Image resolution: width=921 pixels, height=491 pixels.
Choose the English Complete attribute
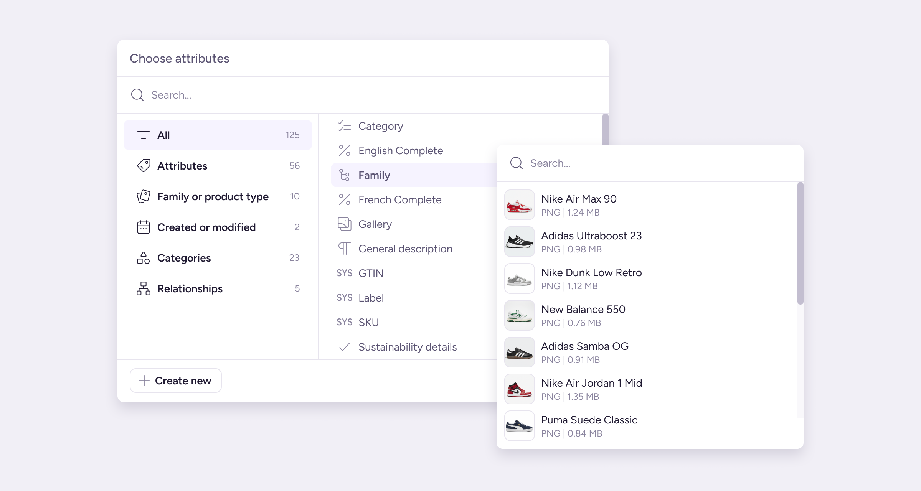414,150
